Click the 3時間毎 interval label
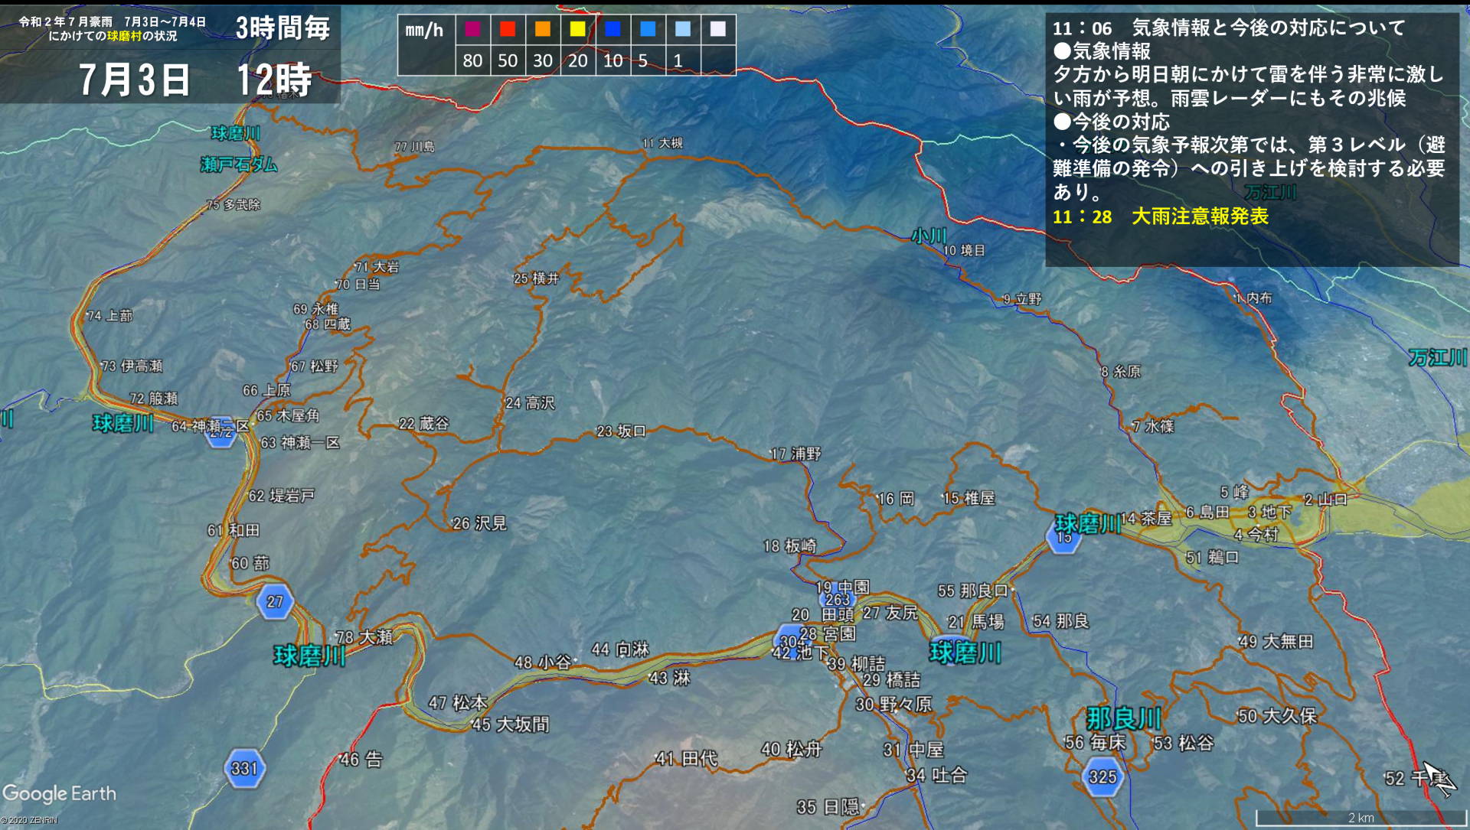This screenshot has height=830, width=1470. click(x=283, y=28)
